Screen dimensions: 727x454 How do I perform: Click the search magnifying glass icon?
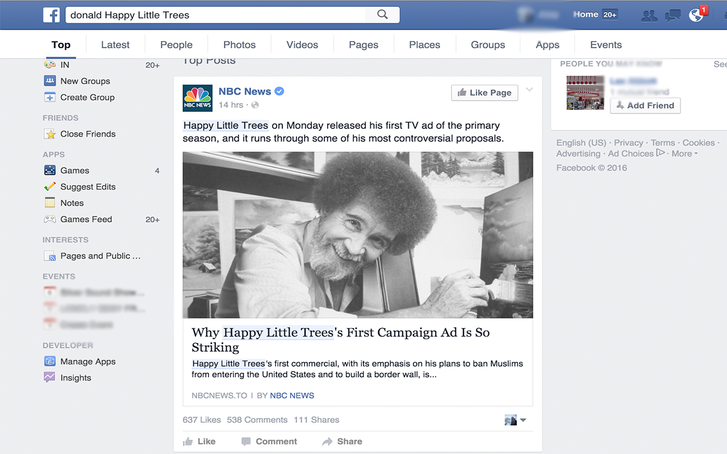(x=383, y=15)
